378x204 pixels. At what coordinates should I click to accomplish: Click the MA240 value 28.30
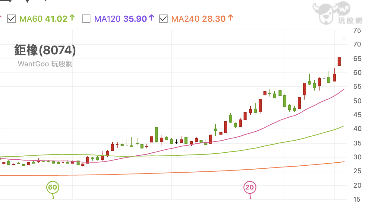tap(214, 19)
